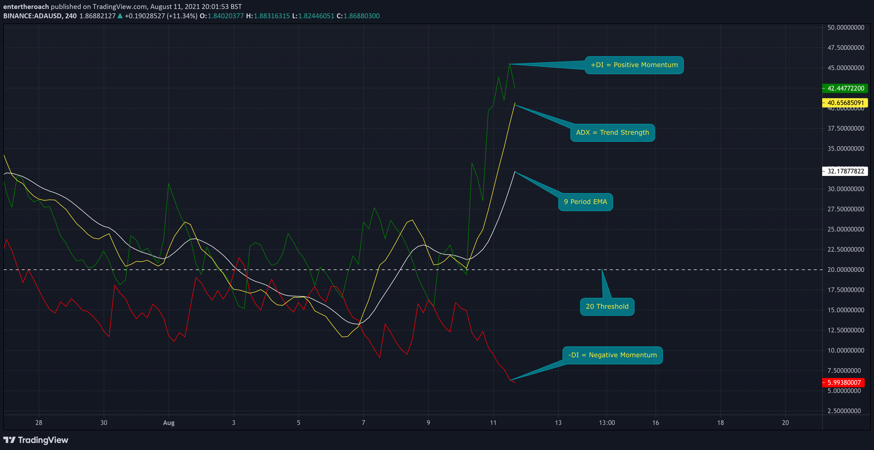Click the L:1.82446051 low value
Viewport: 874px width, 450px height.
[x=313, y=16]
